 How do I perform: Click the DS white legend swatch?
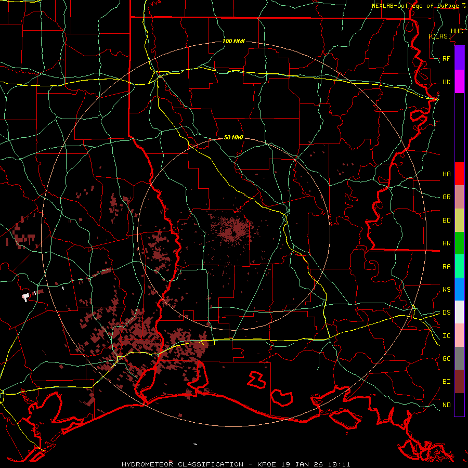point(459,312)
